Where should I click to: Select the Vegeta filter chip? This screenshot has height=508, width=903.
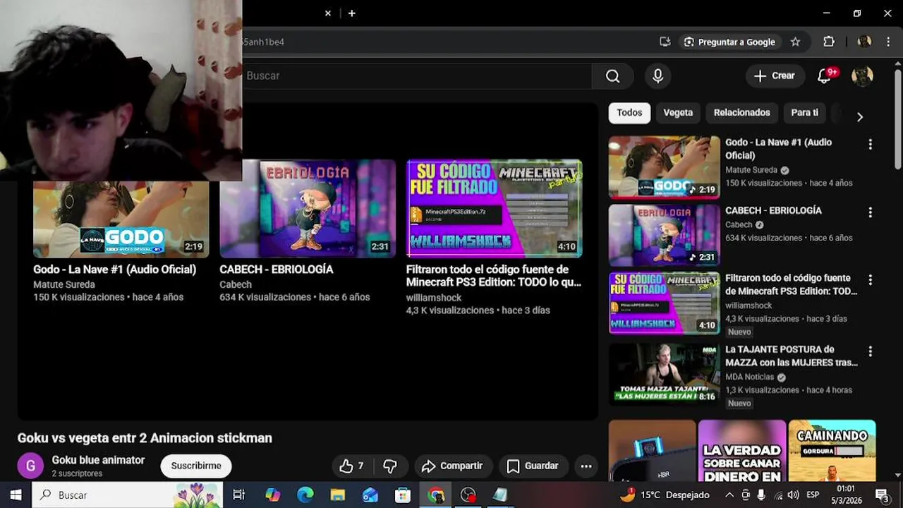(678, 113)
